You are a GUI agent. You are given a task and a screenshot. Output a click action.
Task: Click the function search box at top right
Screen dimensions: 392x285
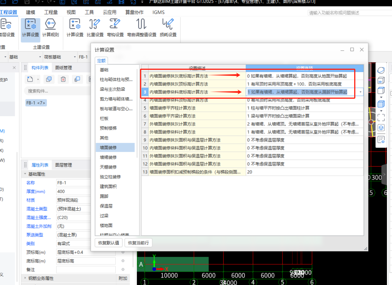pyautogui.click(x=349, y=13)
